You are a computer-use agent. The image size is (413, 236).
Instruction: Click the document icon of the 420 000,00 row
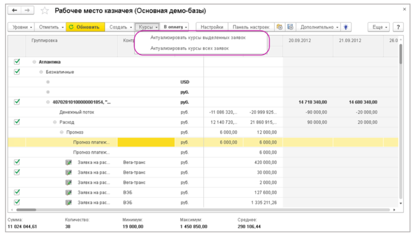69,162
